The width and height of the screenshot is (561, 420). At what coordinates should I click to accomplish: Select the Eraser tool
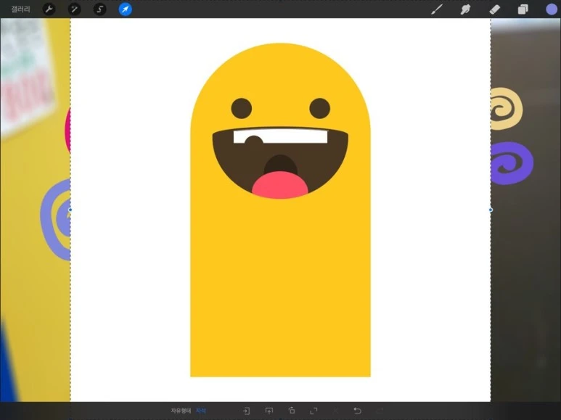point(494,9)
